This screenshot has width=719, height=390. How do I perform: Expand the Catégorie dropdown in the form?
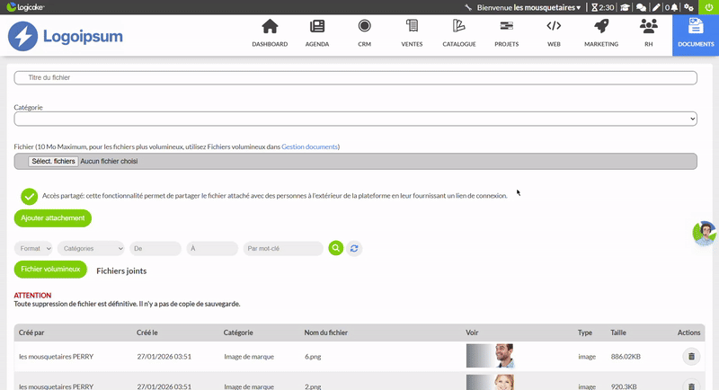[355, 119]
